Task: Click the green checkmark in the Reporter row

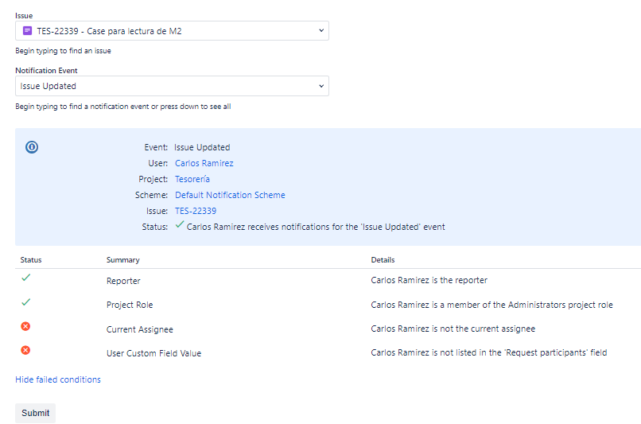Action: [x=25, y=278]
